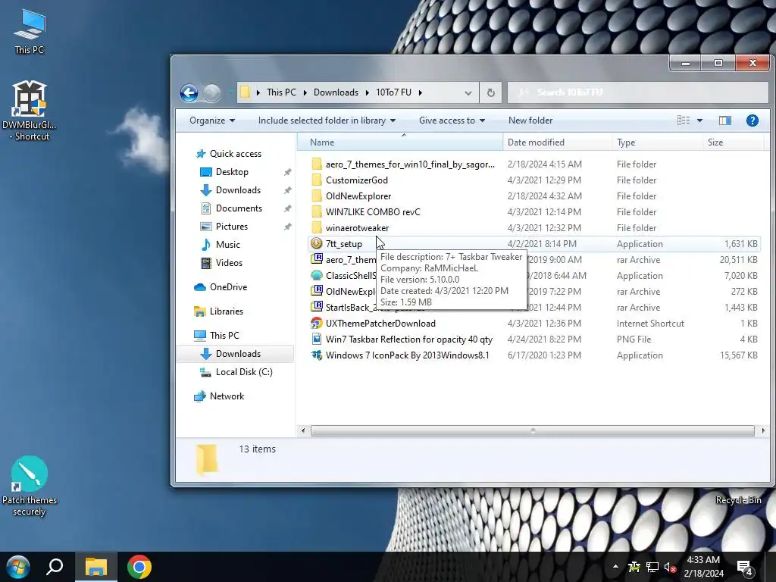The image size is (776, 582).
Task: Click This PC in address breadcrumb
Action: [x=281, y=92]
